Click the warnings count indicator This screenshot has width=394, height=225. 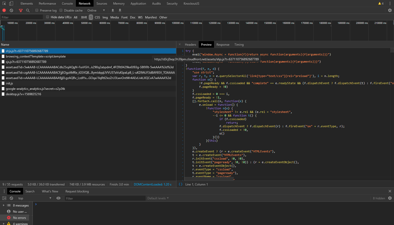(x=381, y=3)
